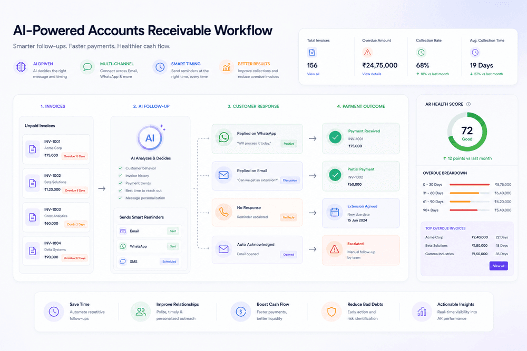The width and height of the screenshot is (527, 351).
Task: Click the Reduce Bad Debts shield icon
Action: pyautogui.click(x=331, y=312)
